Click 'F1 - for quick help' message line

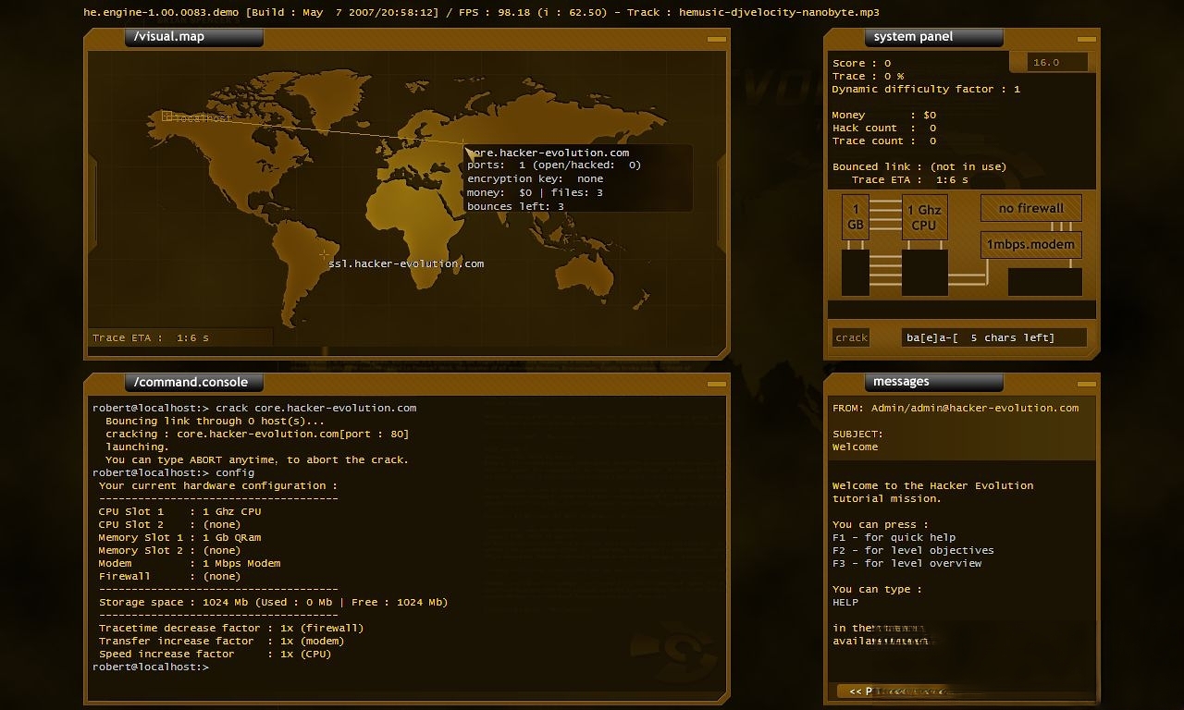[894, 537]
